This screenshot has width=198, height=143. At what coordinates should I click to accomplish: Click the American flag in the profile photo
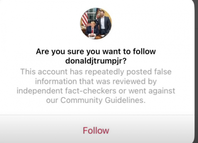pos(84,19)
